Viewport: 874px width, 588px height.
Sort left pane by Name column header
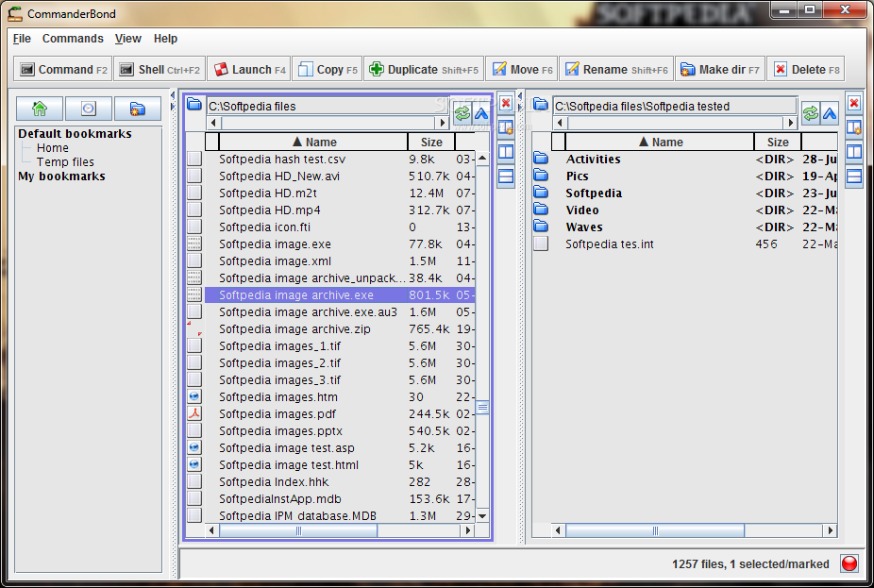tap(313, 142)
